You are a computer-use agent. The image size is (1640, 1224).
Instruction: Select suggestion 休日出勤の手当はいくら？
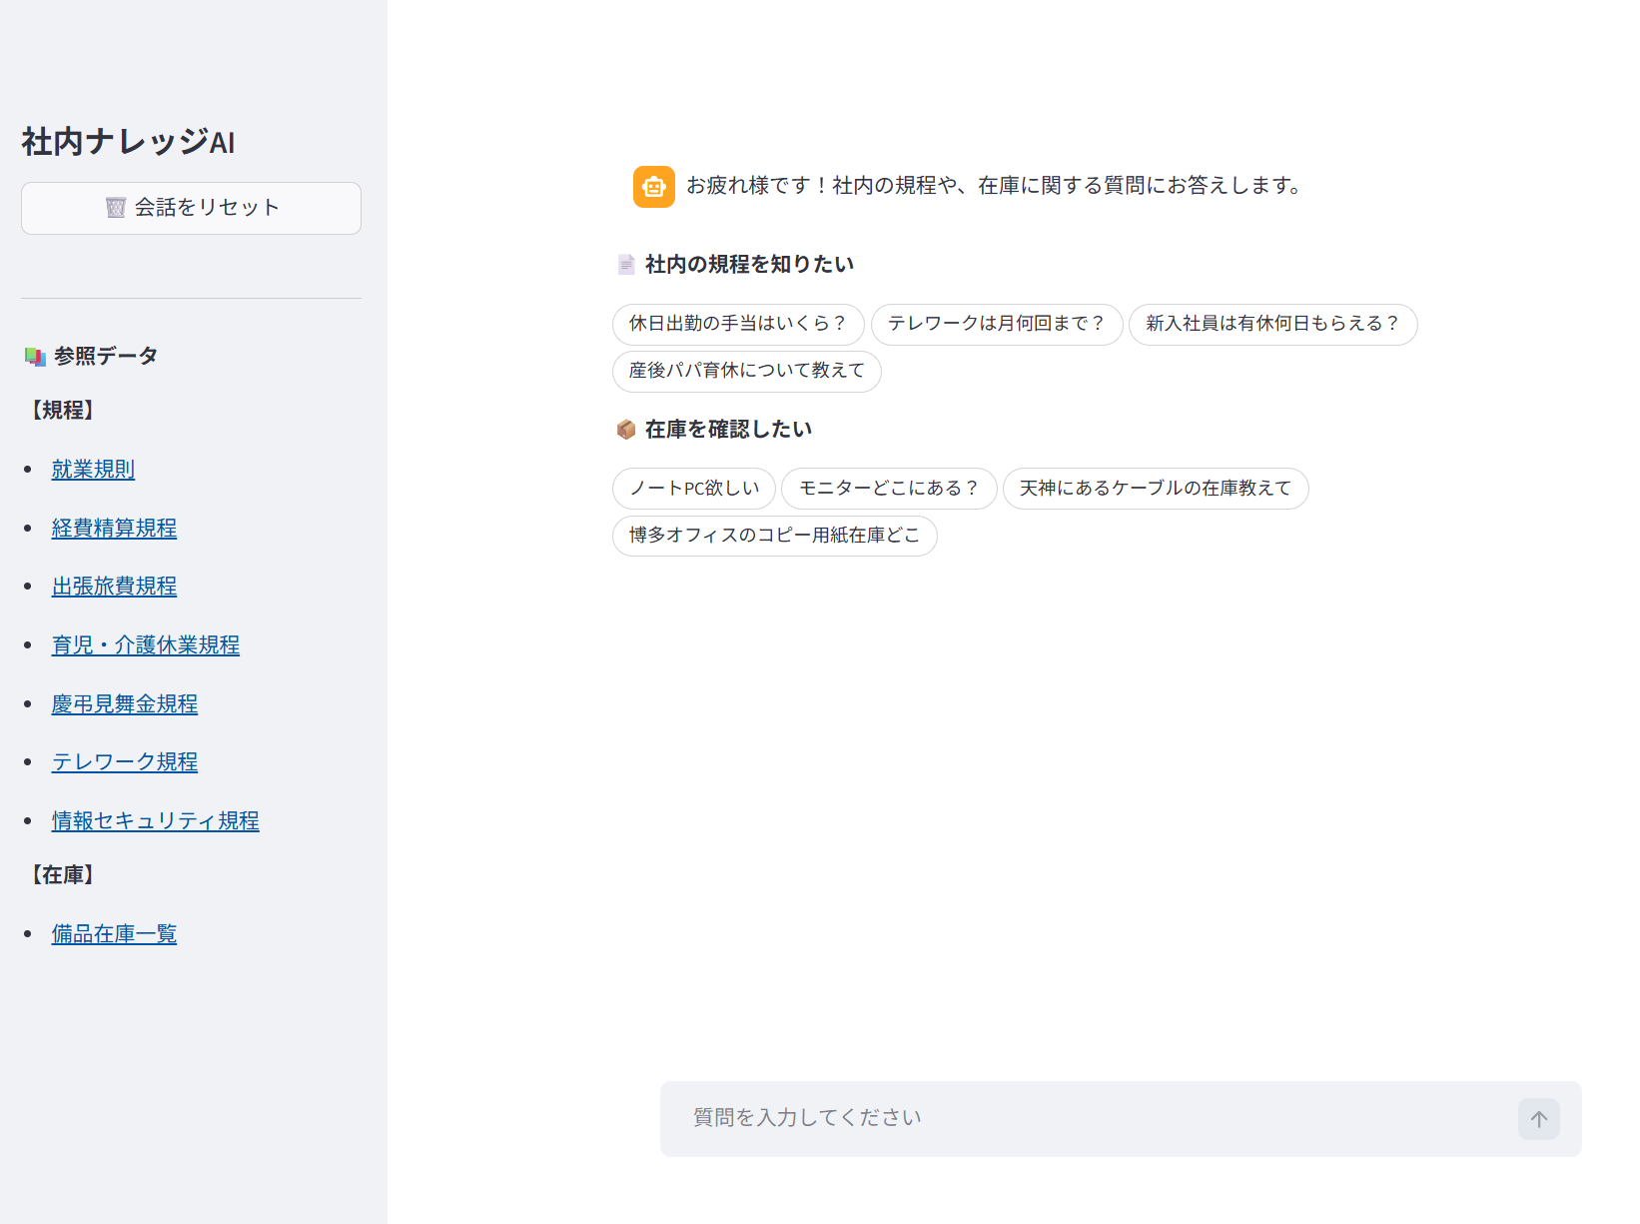coord(738,324)
